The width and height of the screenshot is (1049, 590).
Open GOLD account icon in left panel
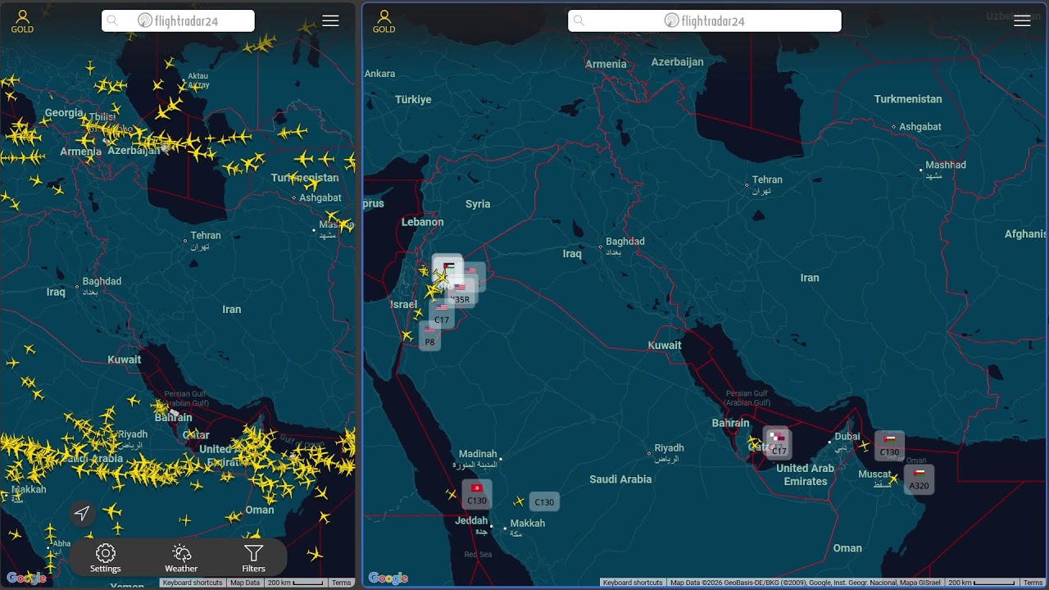coord(22,21)
